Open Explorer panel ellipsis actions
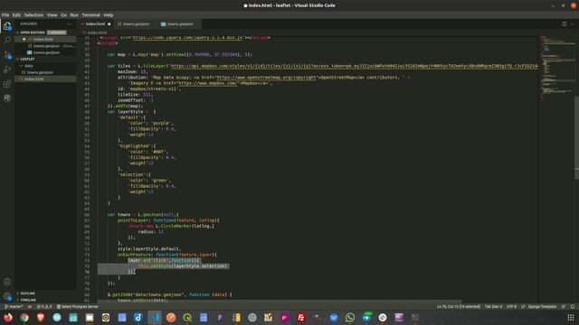 70,24
